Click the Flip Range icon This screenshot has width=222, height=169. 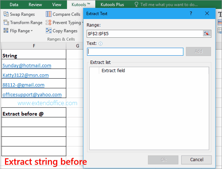coord(6,31)
